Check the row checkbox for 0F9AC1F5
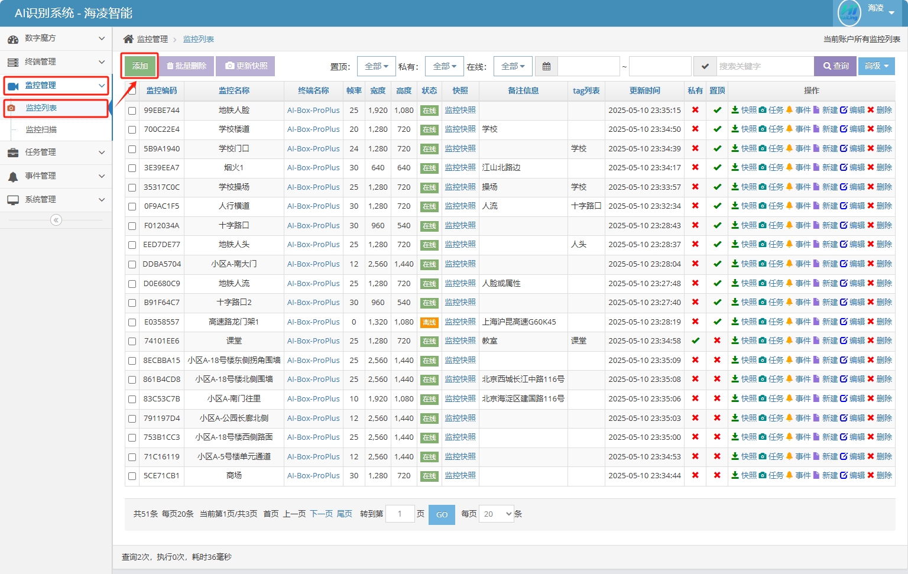908x574 pixels. pos(132,206)
